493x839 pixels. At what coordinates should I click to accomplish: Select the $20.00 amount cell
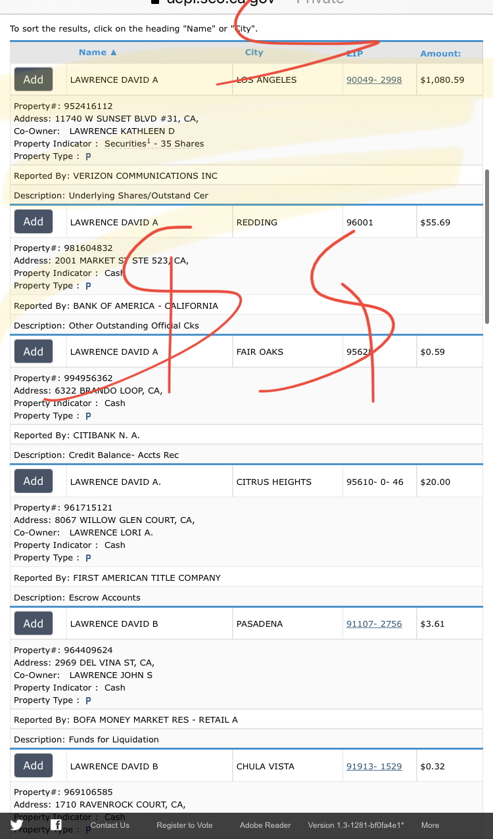pyautogui.click(x=449, y=482)
